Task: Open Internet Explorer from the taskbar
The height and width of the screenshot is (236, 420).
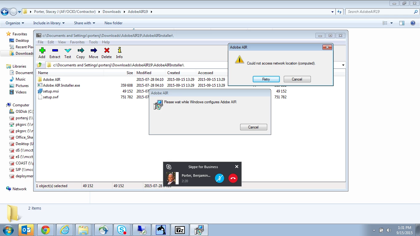Action: coord(65,230)
